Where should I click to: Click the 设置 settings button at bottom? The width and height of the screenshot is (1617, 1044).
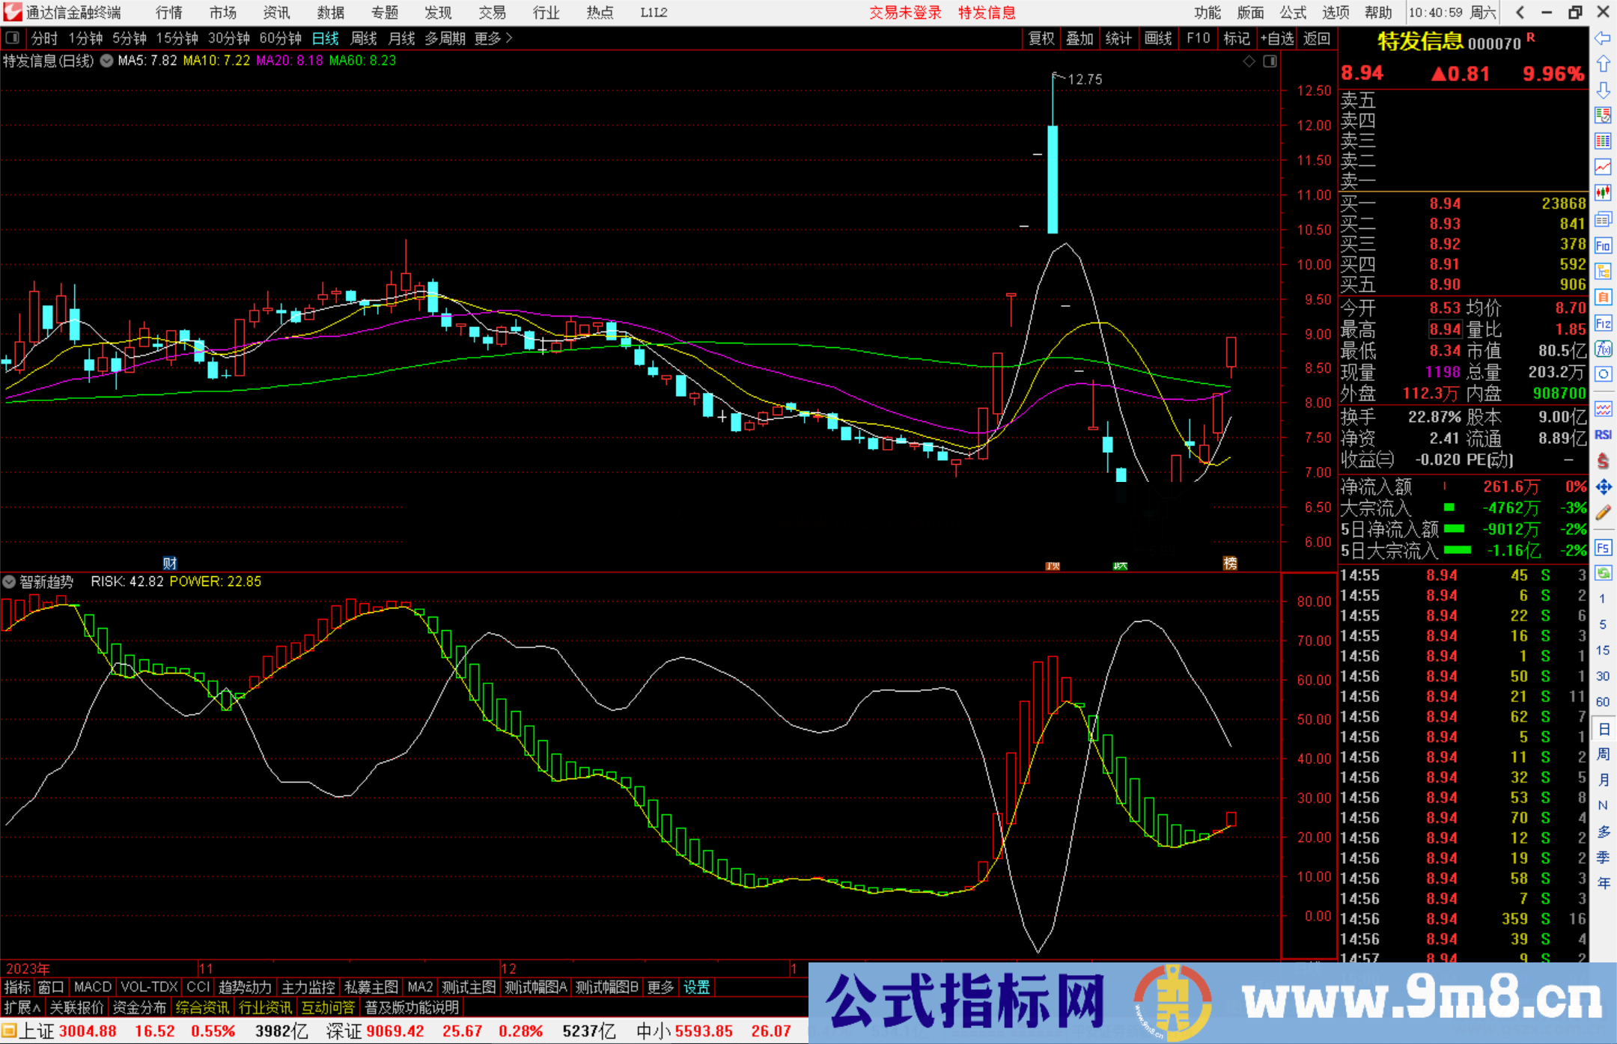click(x=696, y=987)
